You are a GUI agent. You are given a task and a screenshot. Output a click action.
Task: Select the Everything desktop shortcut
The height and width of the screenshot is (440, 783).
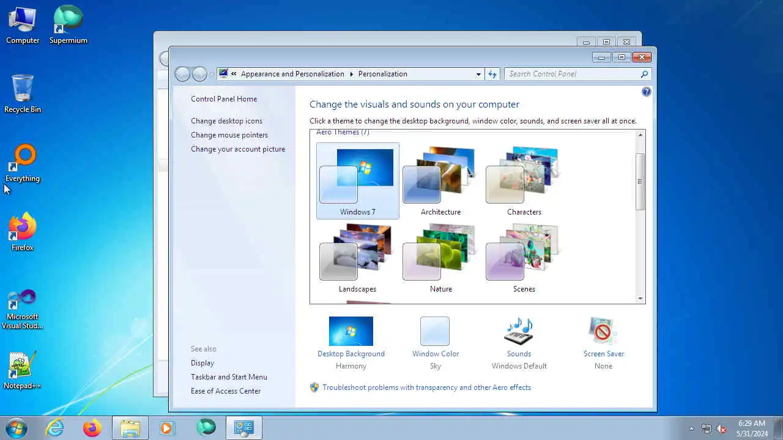click(x=23, y=164)
